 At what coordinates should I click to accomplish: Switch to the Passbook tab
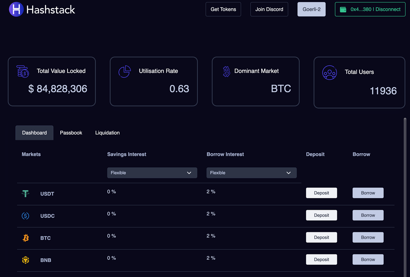tap(71, 133)
